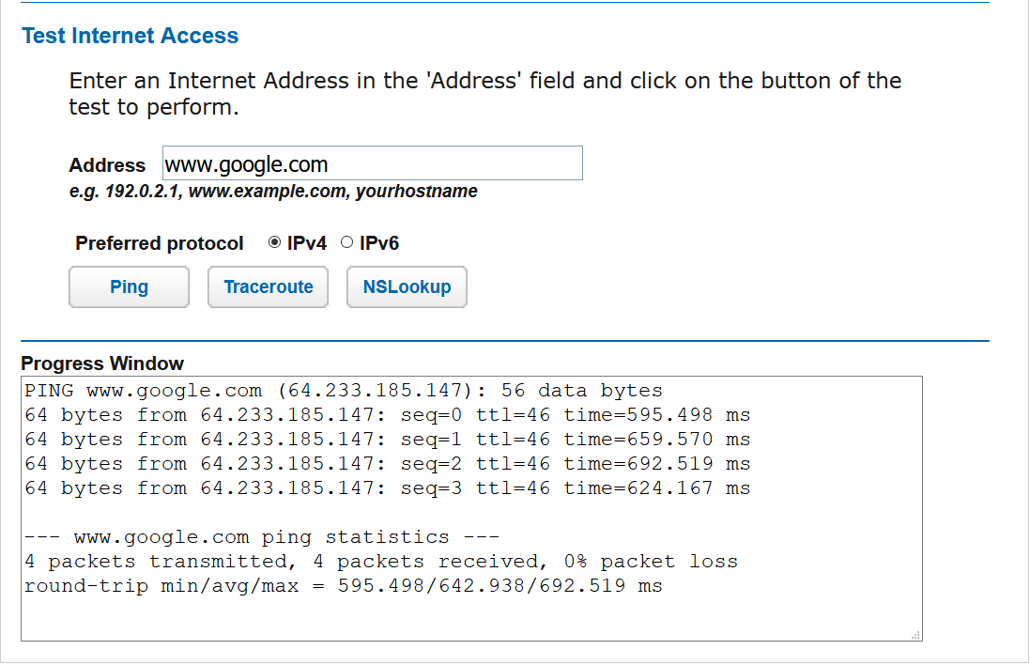Click the round-trip min/avg/max line
The image size is (1030, 665).
point(344,586)
